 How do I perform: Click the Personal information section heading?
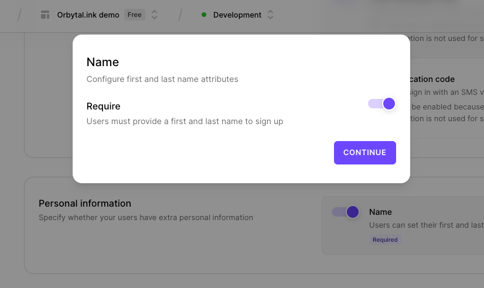85,203
